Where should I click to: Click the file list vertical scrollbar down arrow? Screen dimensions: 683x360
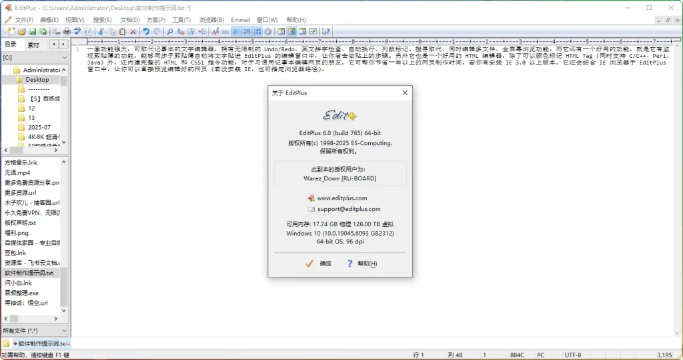64,311
